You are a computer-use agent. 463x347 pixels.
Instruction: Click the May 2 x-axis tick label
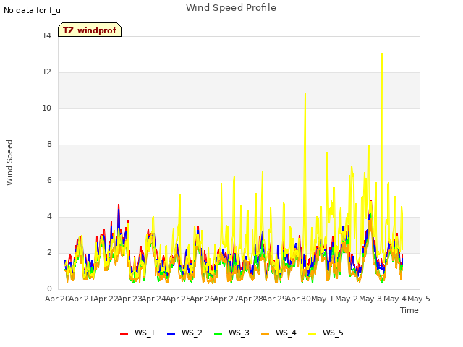point(347,299)
